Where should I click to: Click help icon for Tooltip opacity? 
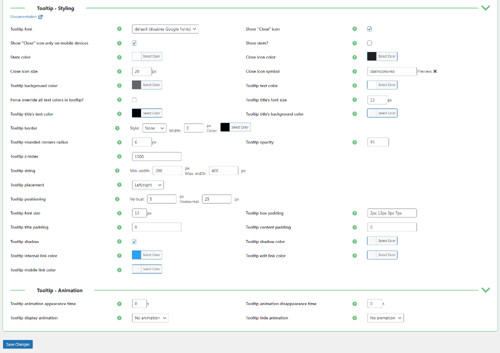[354, 142]
